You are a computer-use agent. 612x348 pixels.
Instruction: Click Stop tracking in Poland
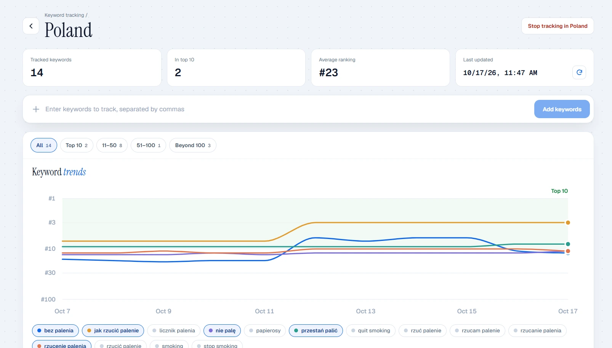[x=558, y=26]
